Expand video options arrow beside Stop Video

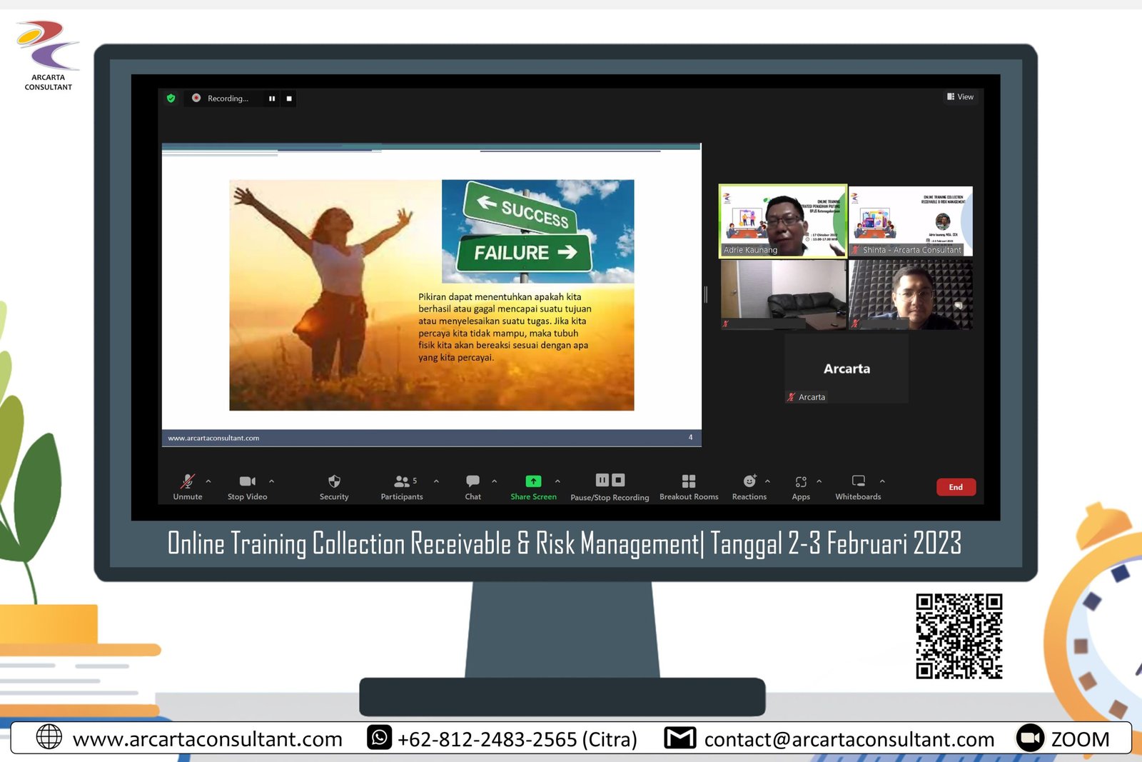click(x=271, y=481)
